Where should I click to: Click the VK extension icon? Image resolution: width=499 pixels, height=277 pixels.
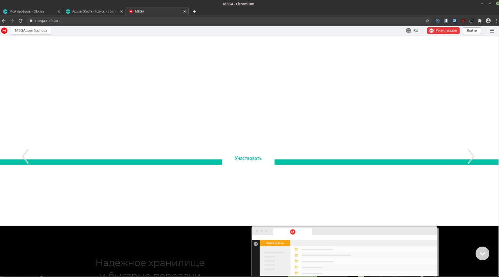coord(455,21)
